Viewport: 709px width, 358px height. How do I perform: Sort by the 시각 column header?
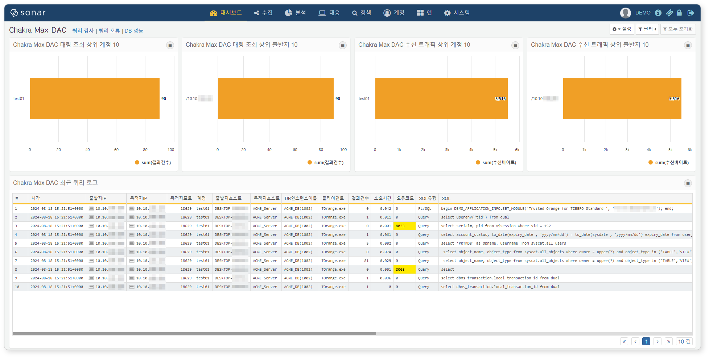pos(57,199)
